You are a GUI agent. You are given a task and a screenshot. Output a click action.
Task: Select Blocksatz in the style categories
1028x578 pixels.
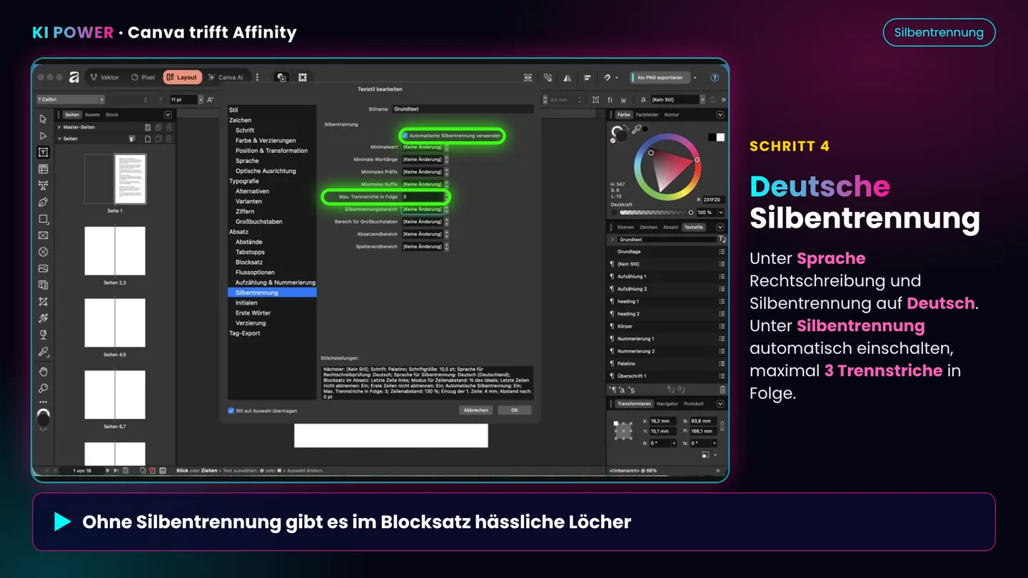click(x=249, y=262)
